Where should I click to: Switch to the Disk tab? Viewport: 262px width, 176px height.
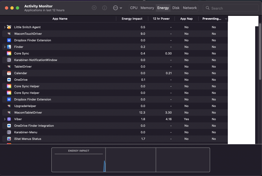click(176, 8)
